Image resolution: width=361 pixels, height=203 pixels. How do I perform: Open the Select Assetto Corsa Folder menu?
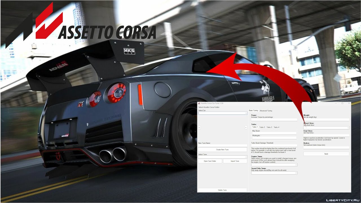point(209,107)
